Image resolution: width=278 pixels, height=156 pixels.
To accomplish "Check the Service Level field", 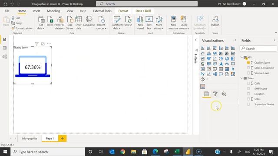I will coord(248,73).
